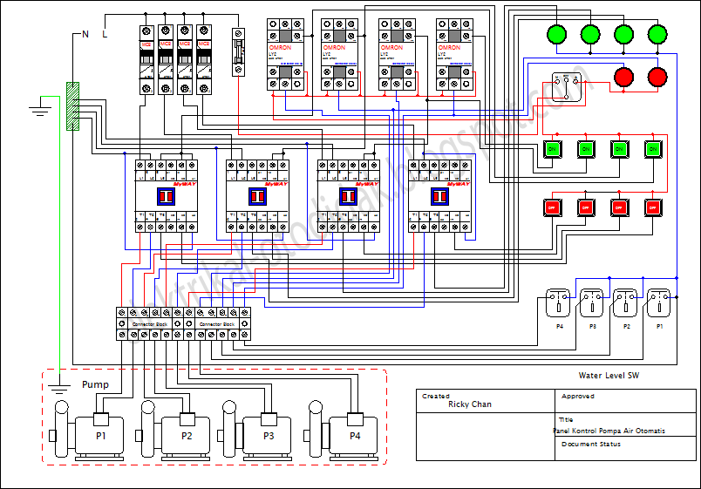Click the Ricky Chan author name

470,404
